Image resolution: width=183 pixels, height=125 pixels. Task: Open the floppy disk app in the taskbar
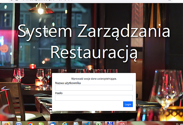(x=110, y=123)
